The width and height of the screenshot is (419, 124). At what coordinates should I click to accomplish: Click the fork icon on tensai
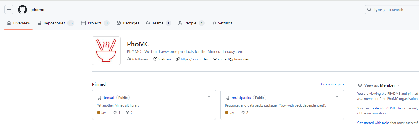128,112
